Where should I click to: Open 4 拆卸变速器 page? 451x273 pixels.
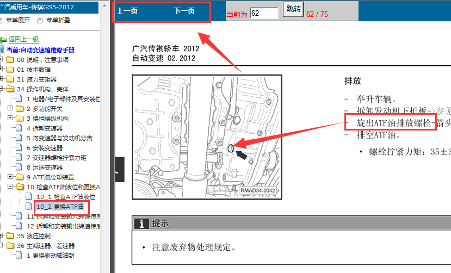[45, 128]
